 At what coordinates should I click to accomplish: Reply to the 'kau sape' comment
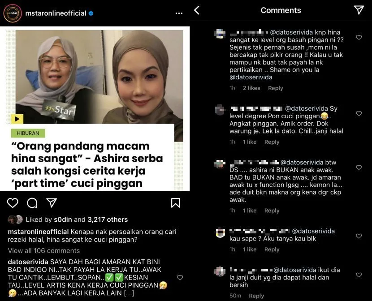(272, 249)
